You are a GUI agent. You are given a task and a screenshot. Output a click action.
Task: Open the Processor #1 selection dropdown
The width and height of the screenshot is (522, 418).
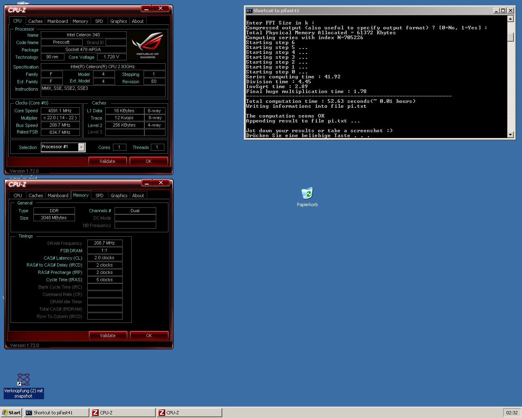[82, 147]
